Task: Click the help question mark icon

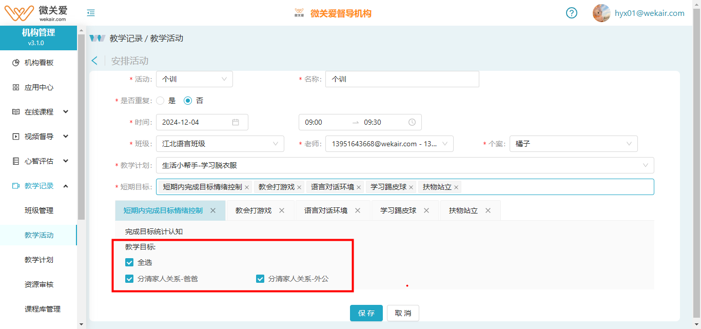Action: point(572,13)
